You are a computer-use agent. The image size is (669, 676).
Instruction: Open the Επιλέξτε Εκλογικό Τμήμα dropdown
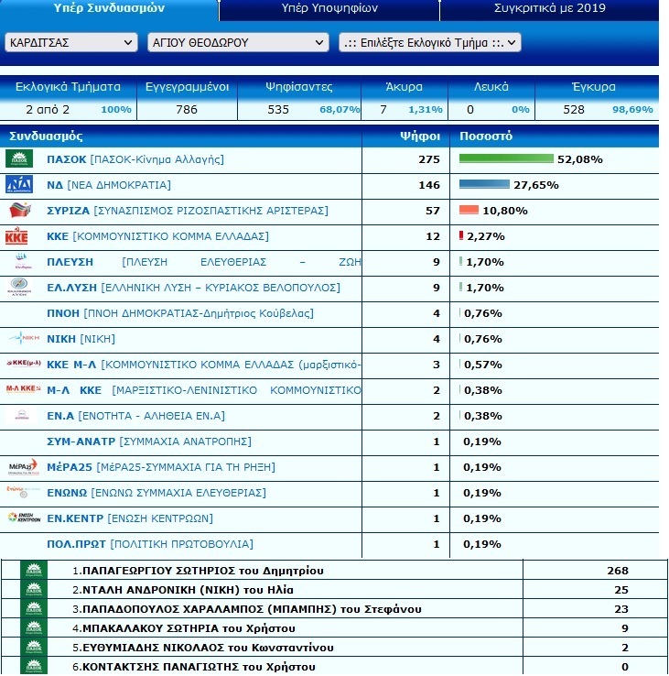pos(430,42)
